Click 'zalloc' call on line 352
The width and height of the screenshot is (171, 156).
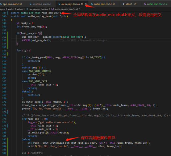pyautogui.click(x=47, y=37)
